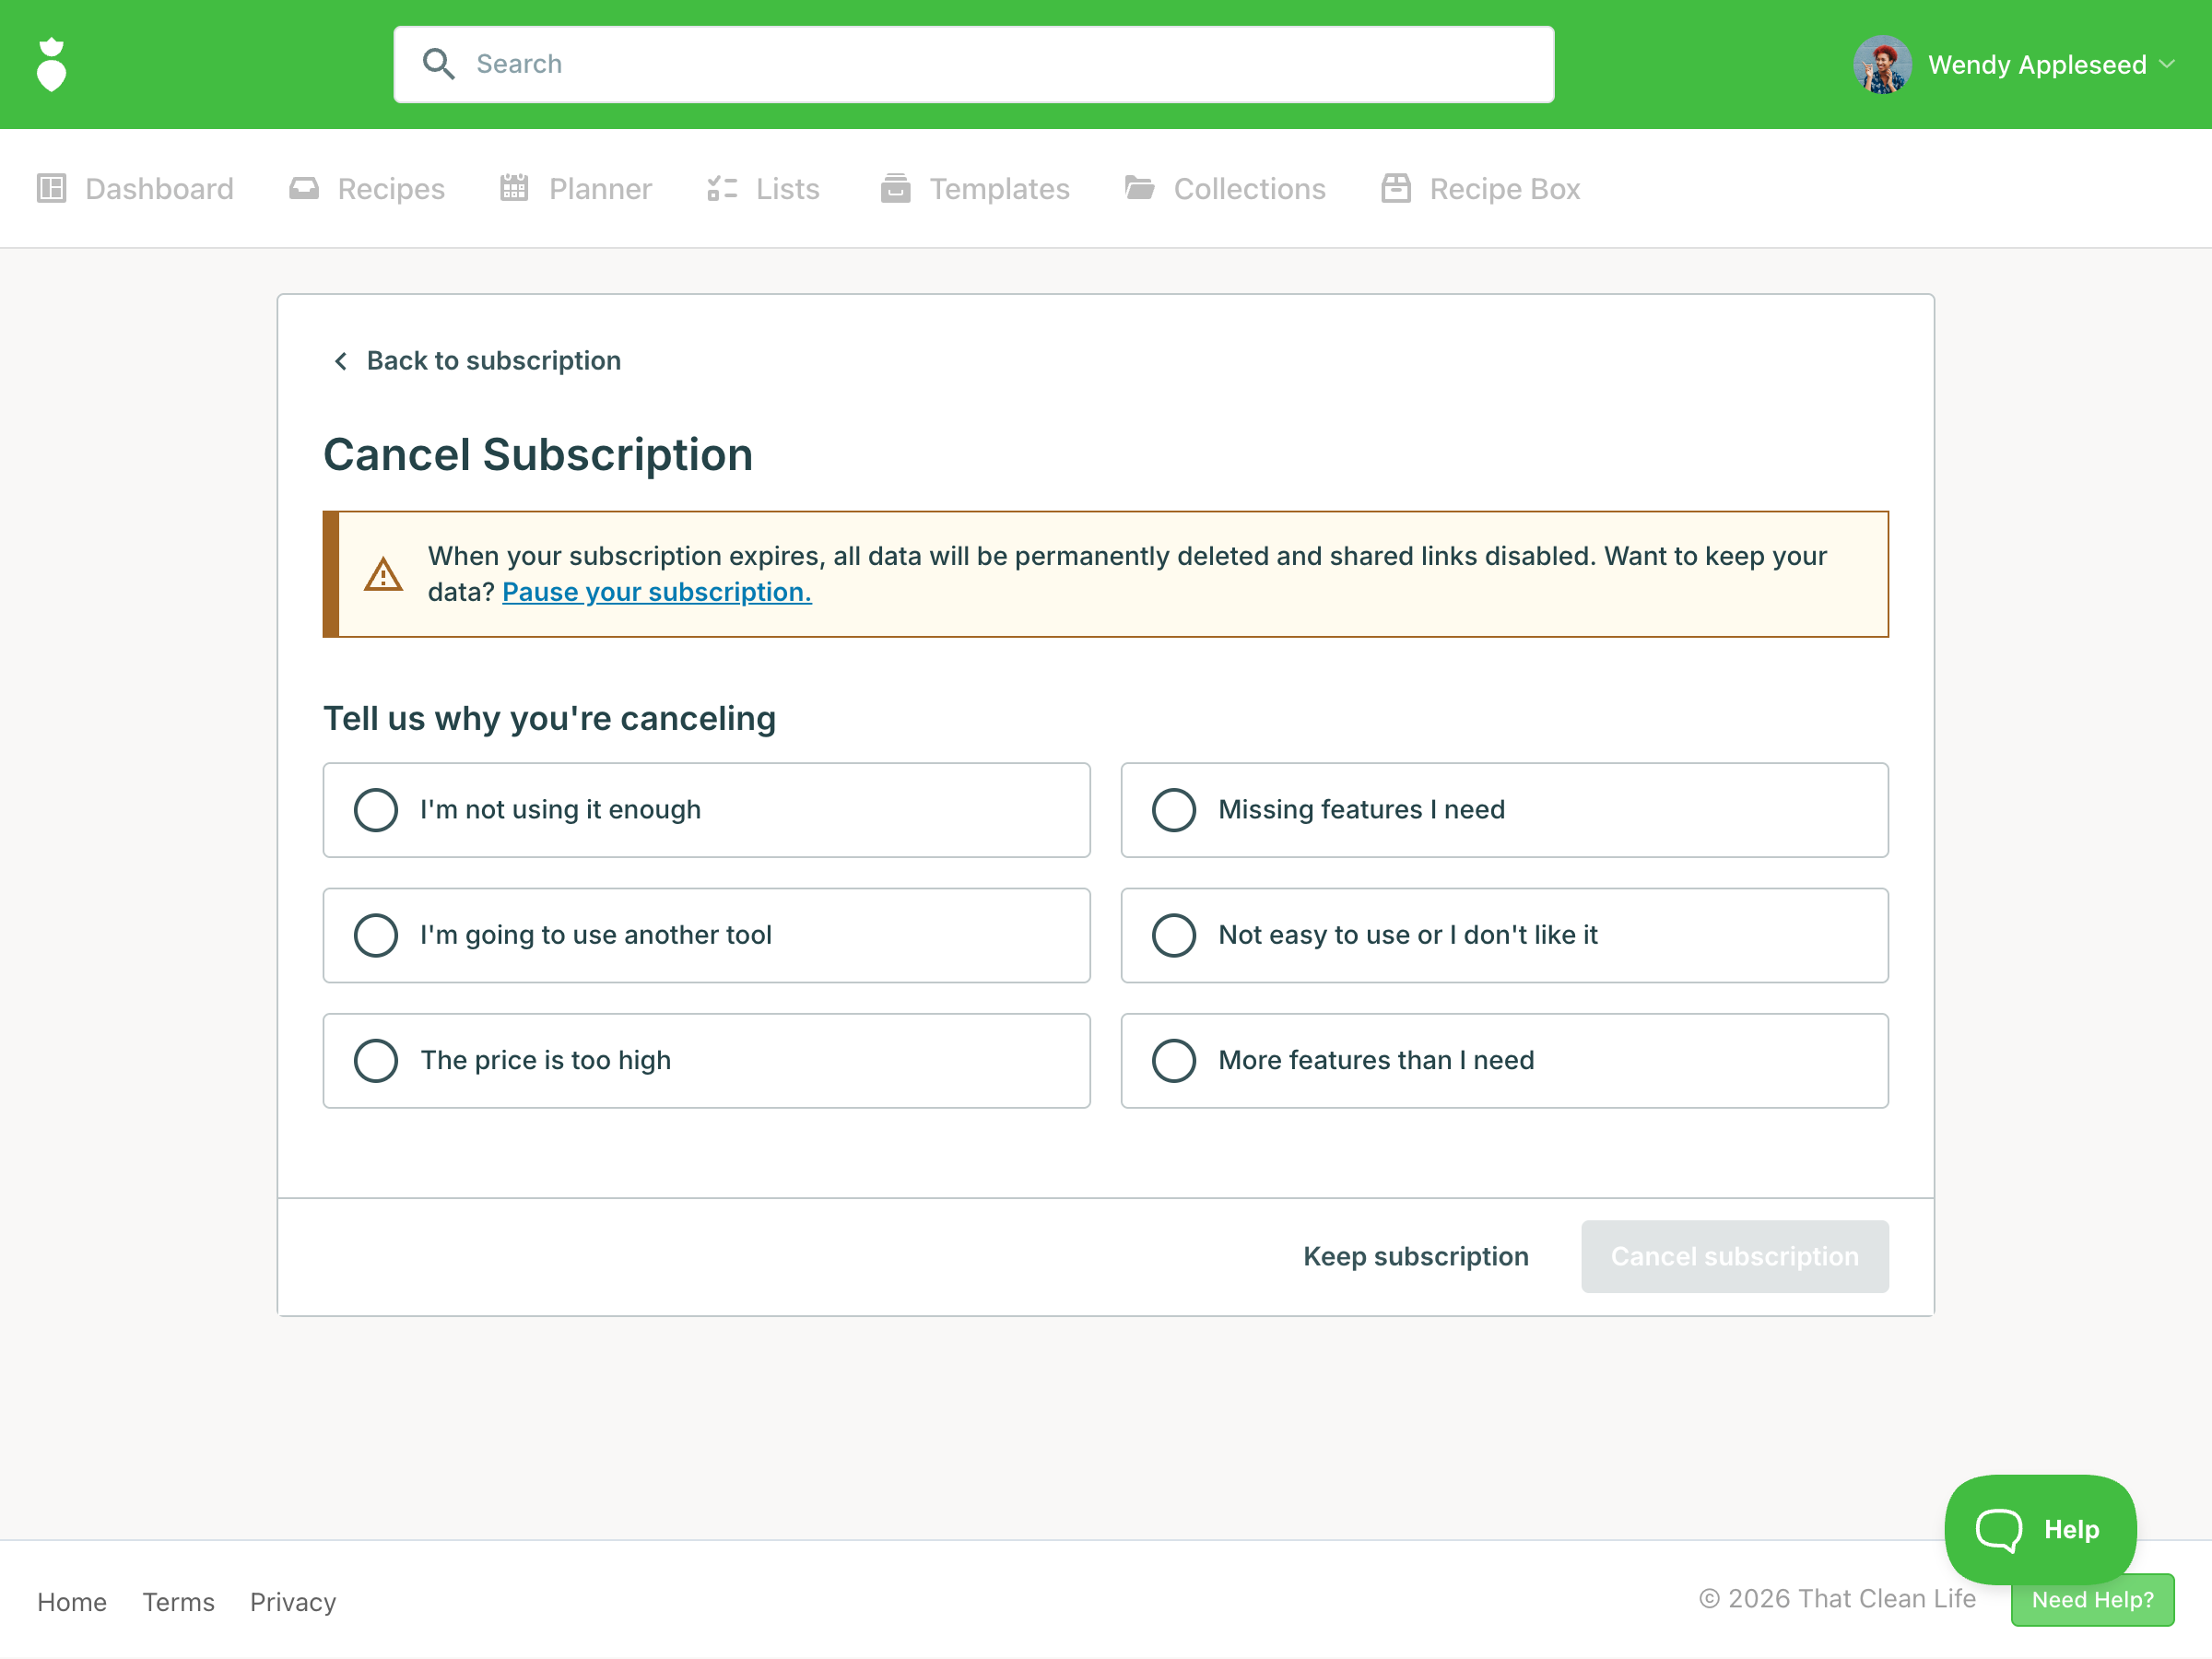Click the search magnifier icon
Viewport: 2212px width, 1659px height.
pyautogui.click(x=438, y=64)
